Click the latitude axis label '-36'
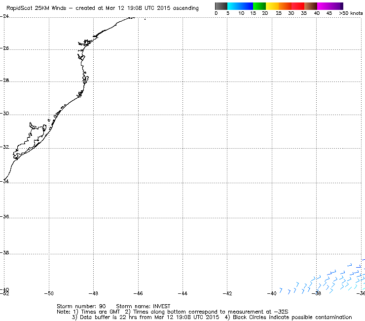Image resolution: width=365 pixels, height=321 pixels. (x=4, y=217)
